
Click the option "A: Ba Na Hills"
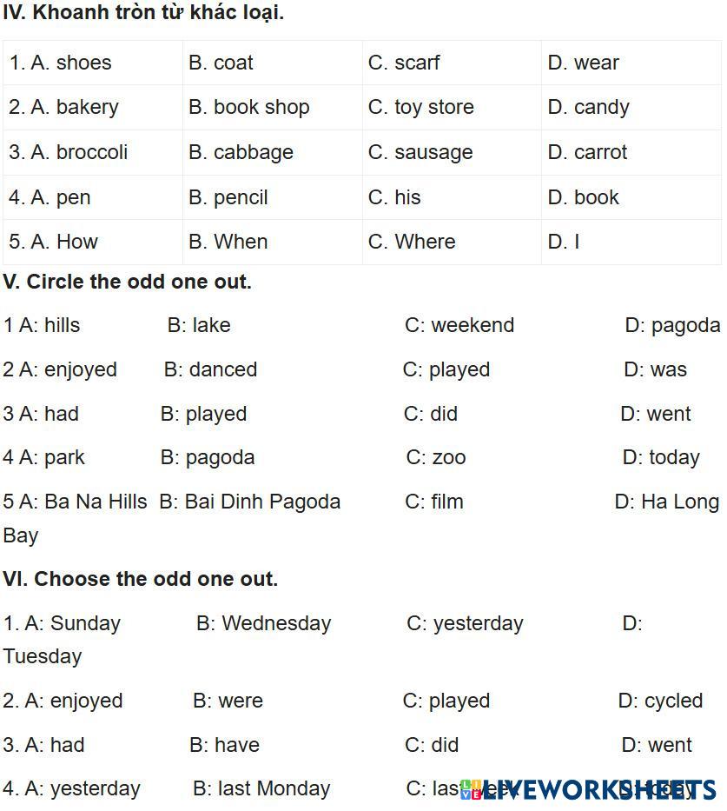tap(76, 502)
